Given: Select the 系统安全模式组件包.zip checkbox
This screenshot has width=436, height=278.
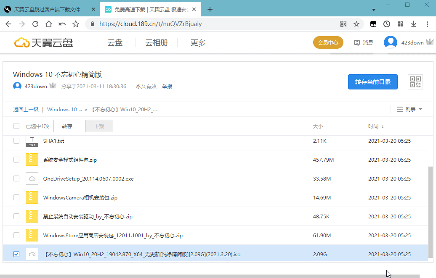Looking at the screenshot, I should pos(16,160).
